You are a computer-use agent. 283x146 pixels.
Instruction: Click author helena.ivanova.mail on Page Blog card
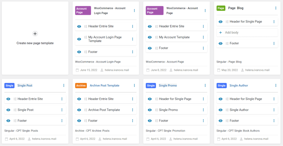pos(257,70)
